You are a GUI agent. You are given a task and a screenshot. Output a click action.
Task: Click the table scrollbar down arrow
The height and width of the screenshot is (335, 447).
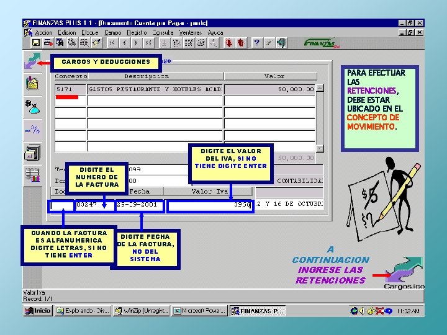pos(320,148)
